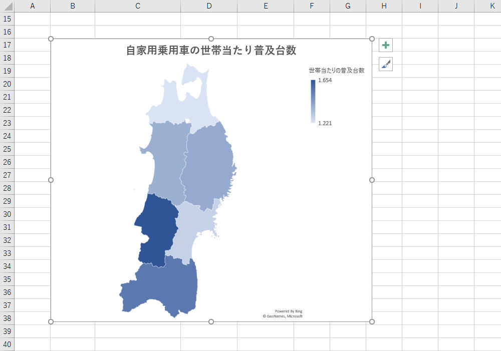This screenshot has width=501, height=351.
Task: Select column E header
Action: (x=266, y=6)
